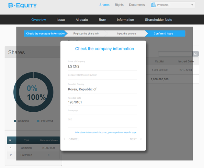Viewport: 204px width, 168px height.
Task: Click the 'Number of shares' column header
Action: tap(49, 140)
